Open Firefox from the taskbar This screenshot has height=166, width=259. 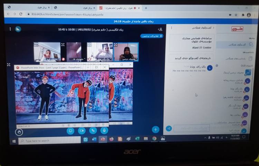(x=111, y=139)
